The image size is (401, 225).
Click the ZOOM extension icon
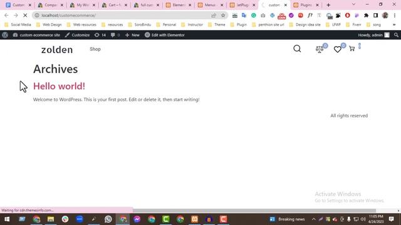tap(281, 16)
